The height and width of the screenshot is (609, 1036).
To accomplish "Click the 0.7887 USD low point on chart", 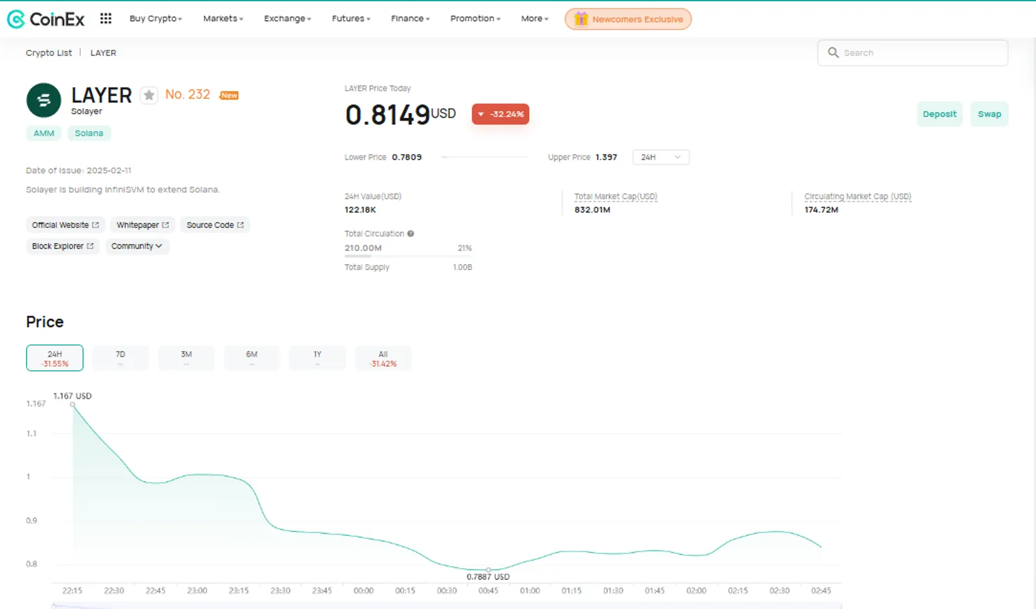I will 488,570.
